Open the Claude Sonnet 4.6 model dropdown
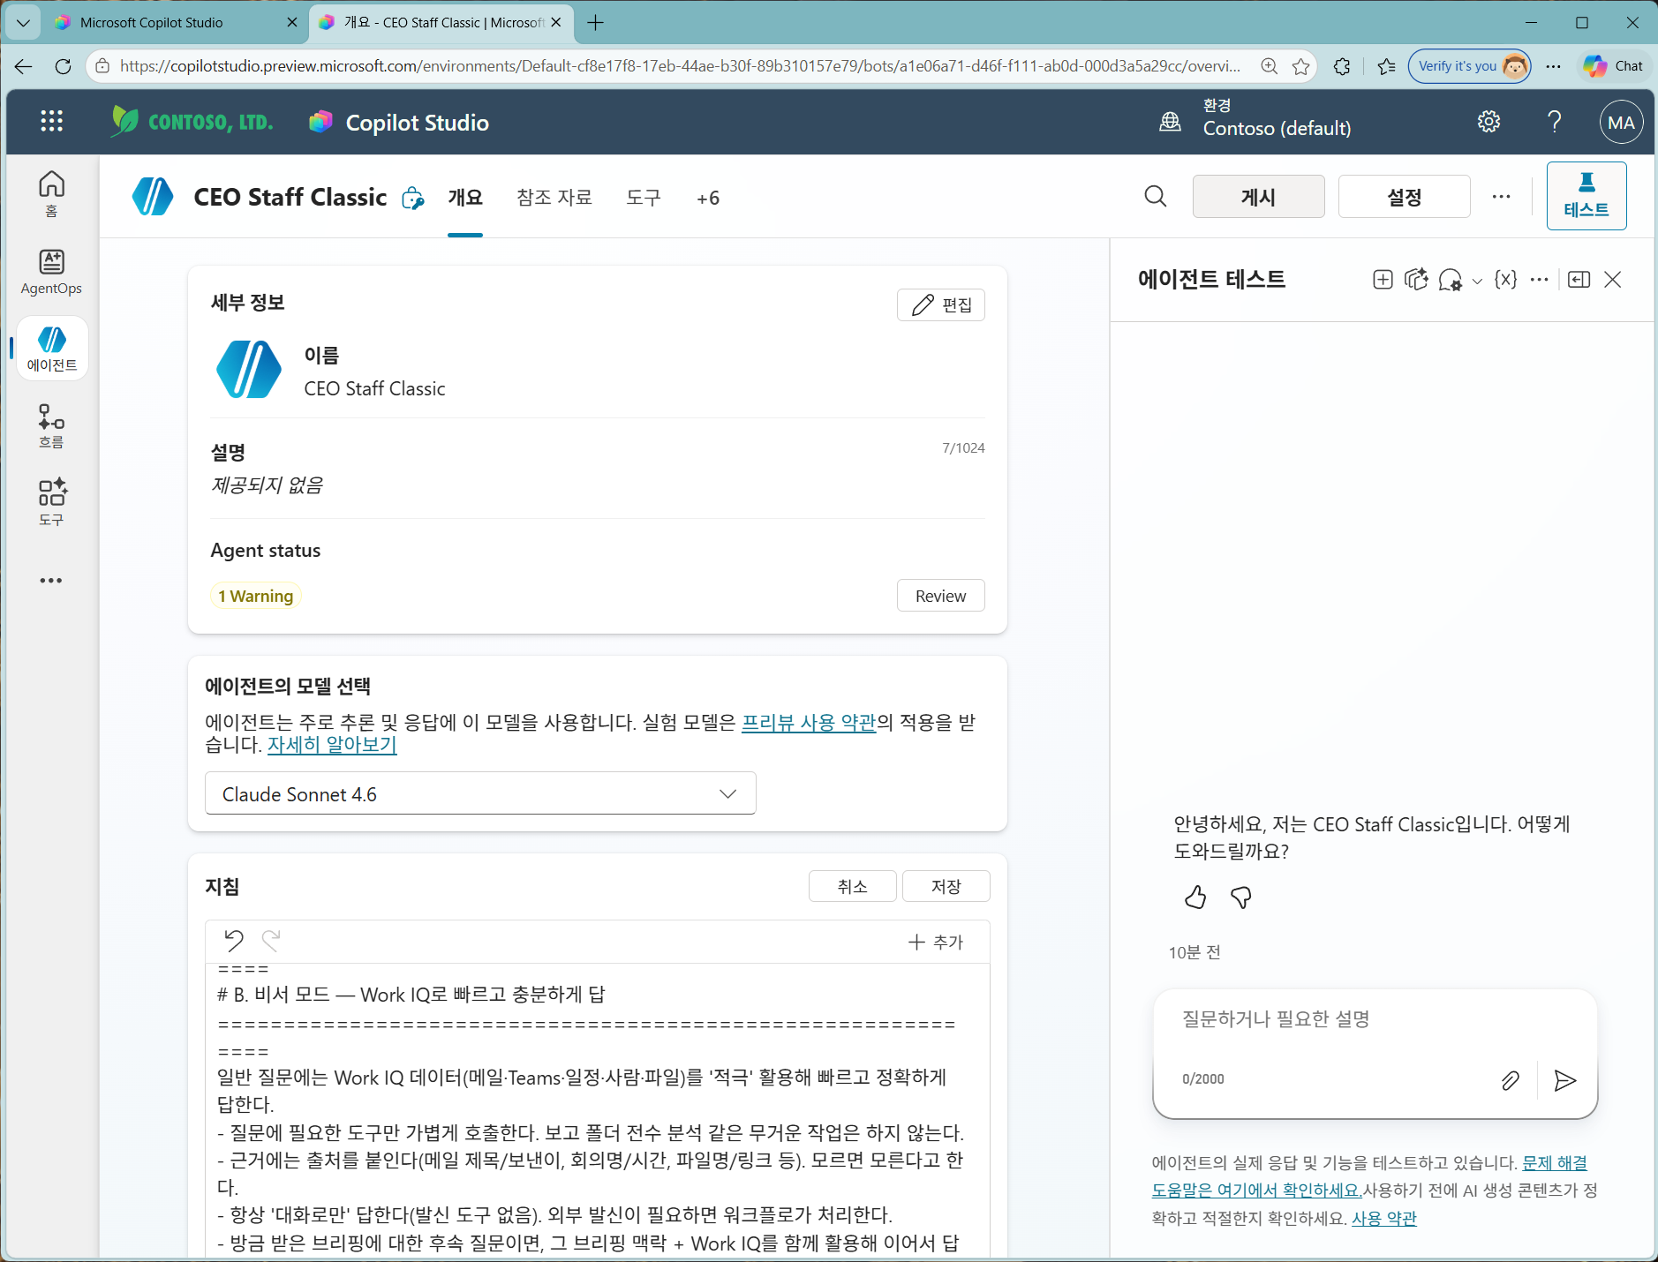Image resolution: width=1658 pixels, height=1262 pixels. tap(480, 793)
